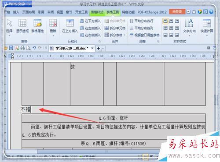Switch to the 插入 ribbon tab
The width and height of the screenshot is (220, 162).
(16, 12)
